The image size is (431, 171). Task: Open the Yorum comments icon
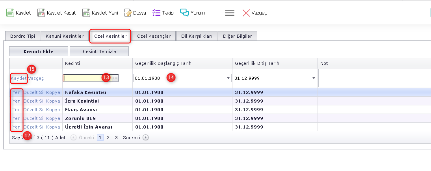click(184, 13)
